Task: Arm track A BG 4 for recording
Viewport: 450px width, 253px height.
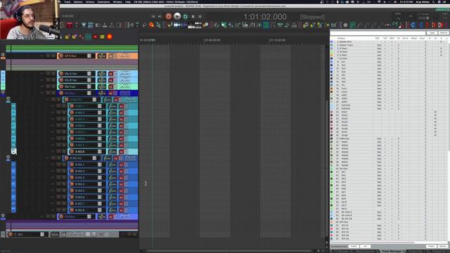Action: point(72,126)
